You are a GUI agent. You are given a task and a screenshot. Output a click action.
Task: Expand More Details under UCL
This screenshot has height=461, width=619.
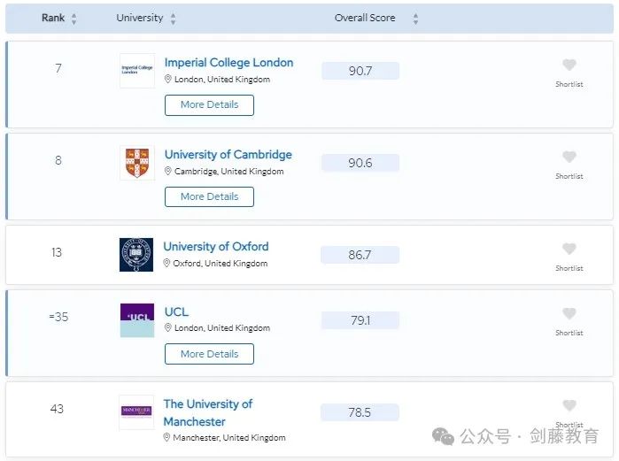[x=209, y=354]
